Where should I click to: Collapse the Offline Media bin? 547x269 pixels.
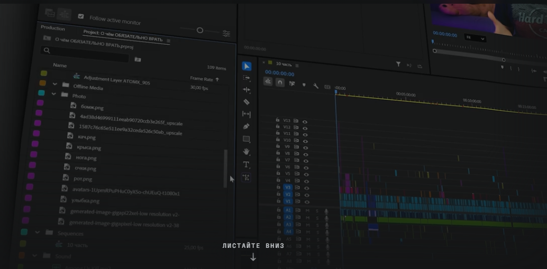(x=55, y=84)
